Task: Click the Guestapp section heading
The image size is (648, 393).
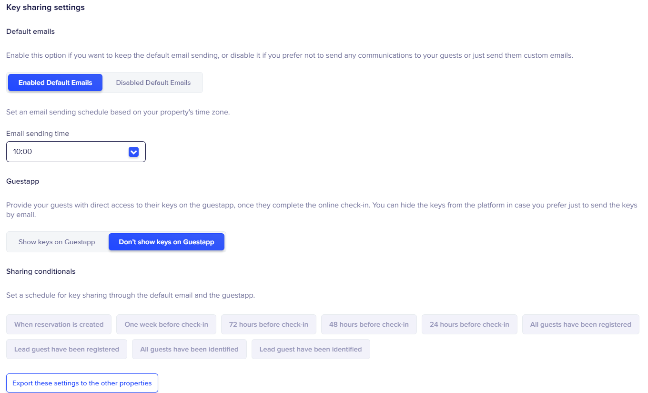Action: pos(22,181)
